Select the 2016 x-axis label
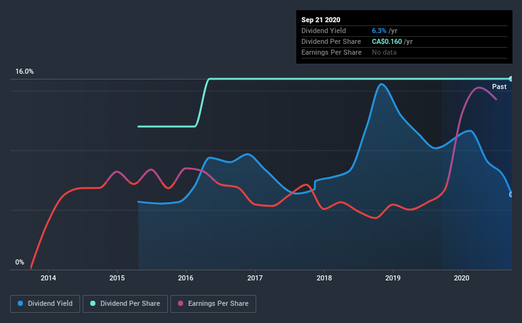This screenshot has height=323, width=522. (x=186, y=278)
